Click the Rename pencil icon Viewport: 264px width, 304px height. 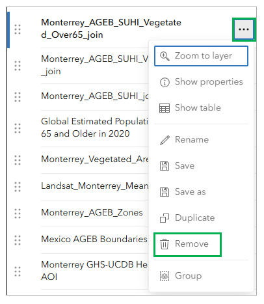tap(165, 140)
